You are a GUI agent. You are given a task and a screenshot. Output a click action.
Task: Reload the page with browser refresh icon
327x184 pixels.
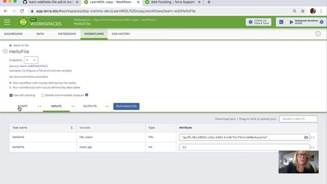coord(22,11)
